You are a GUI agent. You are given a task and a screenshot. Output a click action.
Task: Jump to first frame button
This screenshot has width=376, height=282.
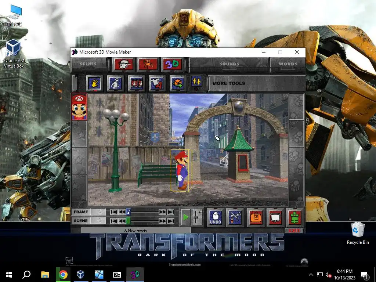click(x=114, y=212)
